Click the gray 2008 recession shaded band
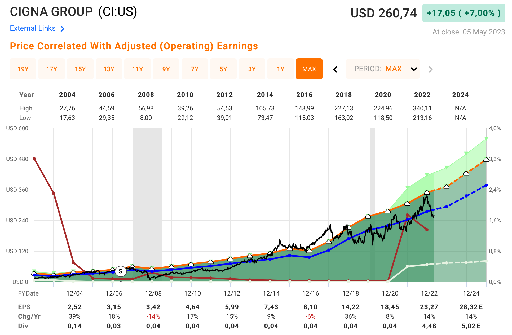The image size is (512, 335). 147,199
